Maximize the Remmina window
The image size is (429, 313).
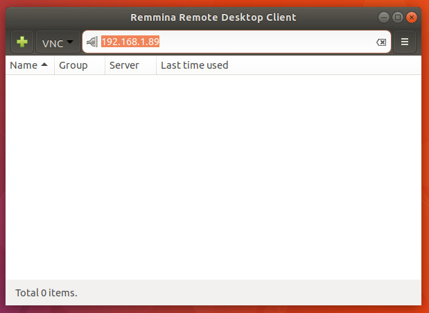pyautogui.click(x=398, y=17)
